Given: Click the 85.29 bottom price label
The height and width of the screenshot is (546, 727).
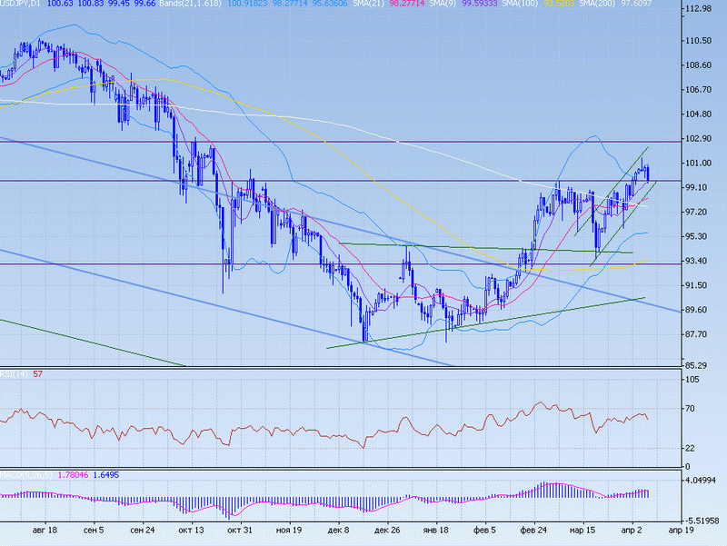Looking at the screenshot, I should 695,365.
